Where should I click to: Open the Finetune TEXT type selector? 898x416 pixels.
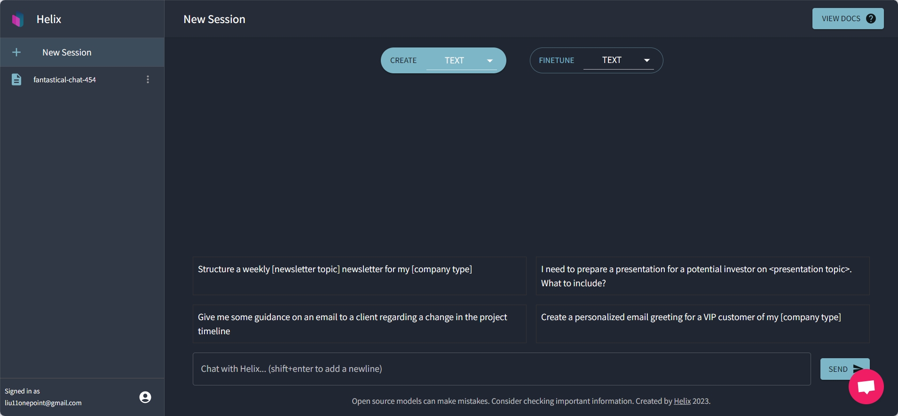click(x=619, y=60)
